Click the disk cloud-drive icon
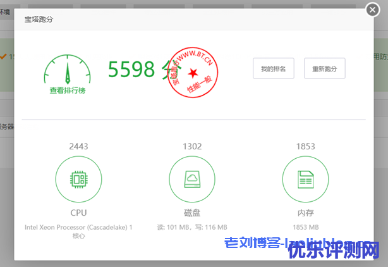The height and width of the screenshot is (267, 388). [x=192, y=179]
